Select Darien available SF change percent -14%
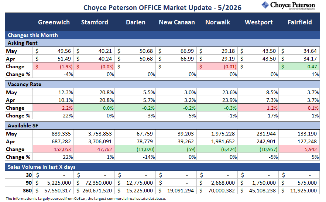This screenshot has width=326, height=202. coord(149,157)
